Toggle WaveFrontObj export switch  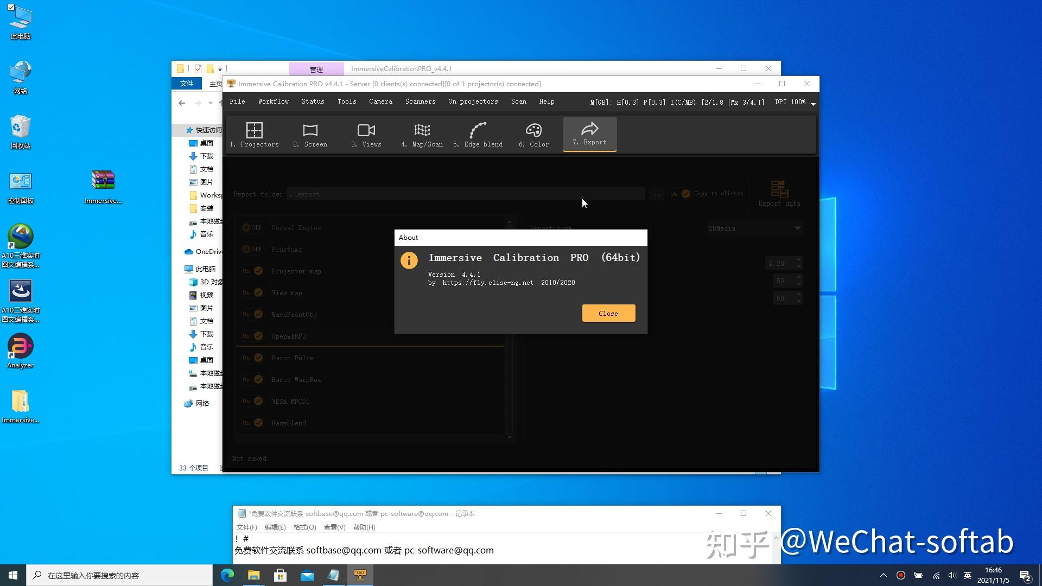click(x=252, y=315)
